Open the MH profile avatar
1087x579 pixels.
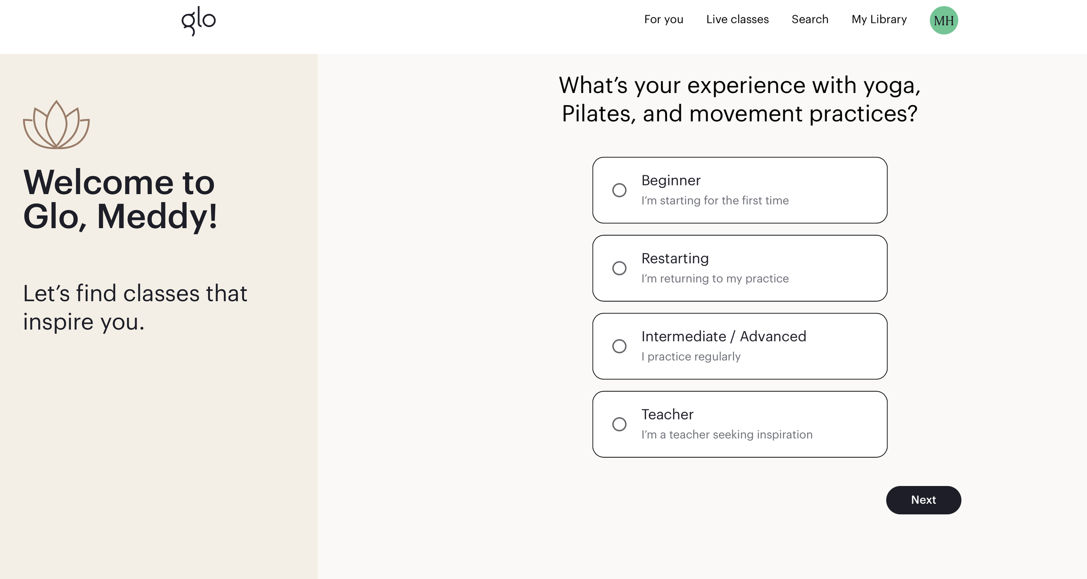944,20
